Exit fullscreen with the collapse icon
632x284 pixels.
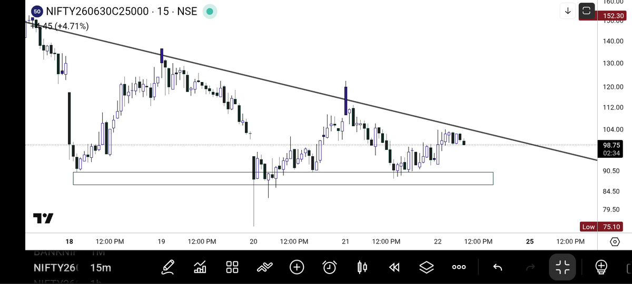pos(562,267)
